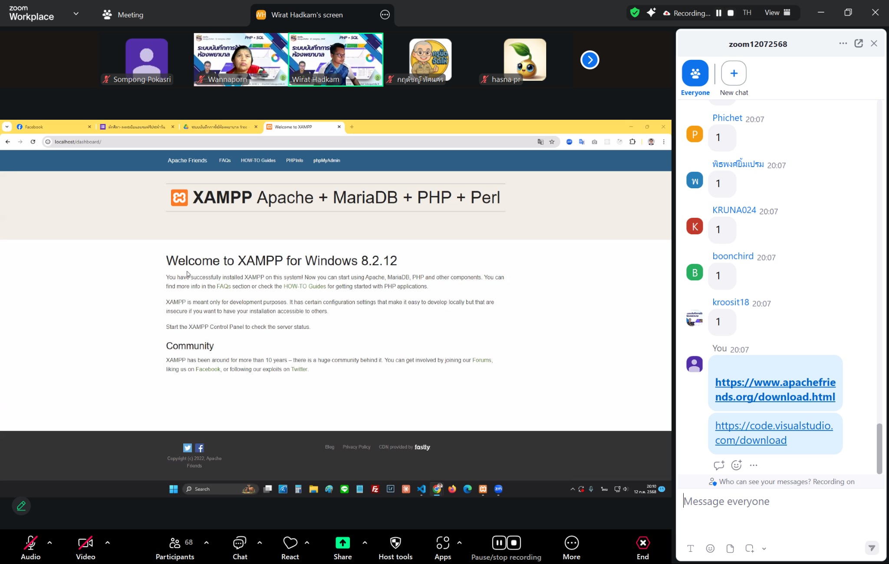Unmute the Audio microphone
Screen dimensions: 889x564
click(x=30, y=543)
